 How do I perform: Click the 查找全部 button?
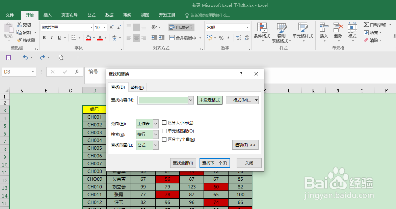pyautogui.click(x=183, y=163)
